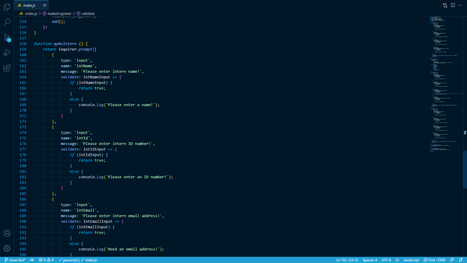This screenshot has height=263, width=467.
Task: Toggle Live Server Port : 5500
Action: pyautogui.click(x=434, y=260)
